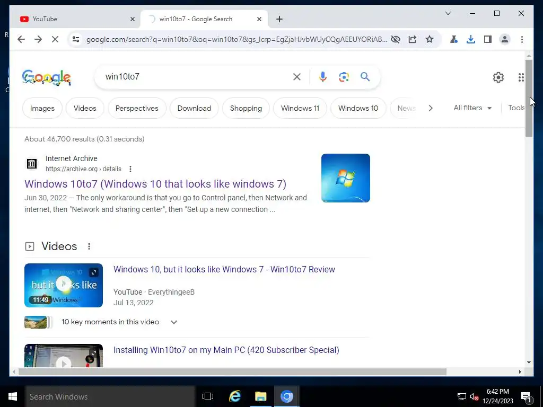The image size is (543, 407).
Task: Open the Win10to7 Review video link
Action: coord(224,270)
